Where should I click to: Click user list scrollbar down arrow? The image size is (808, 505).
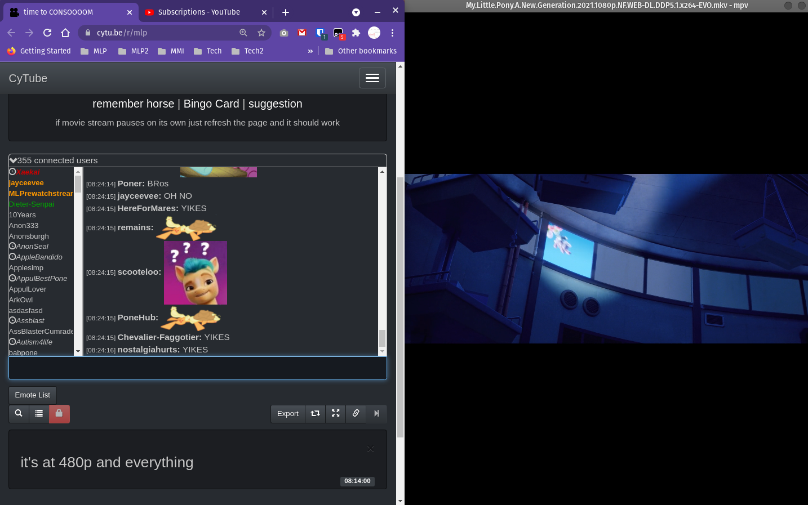(x=78, y=351)
